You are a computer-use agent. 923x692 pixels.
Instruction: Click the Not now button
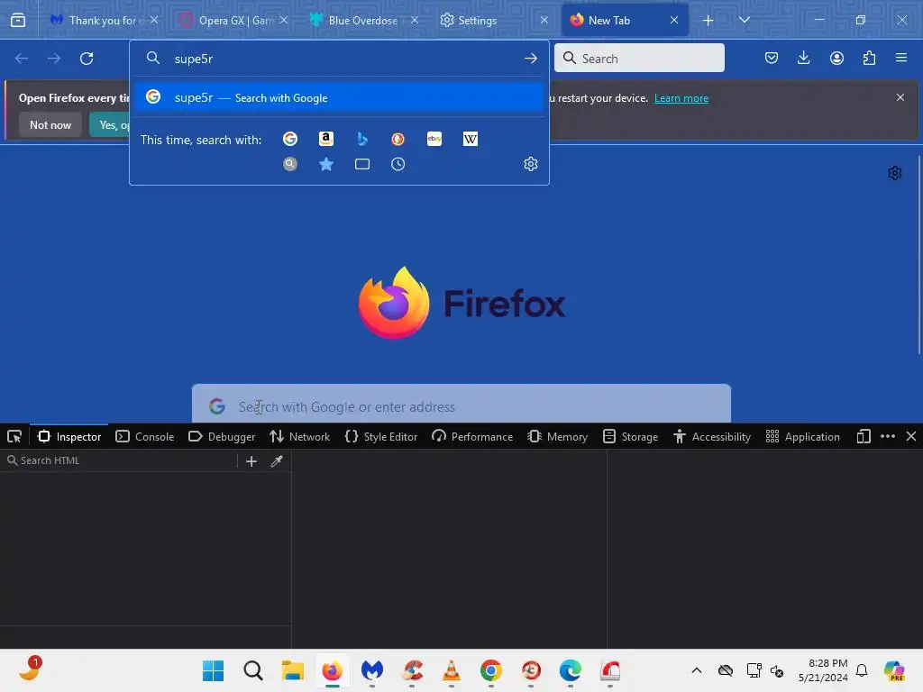tap(50, 124)
